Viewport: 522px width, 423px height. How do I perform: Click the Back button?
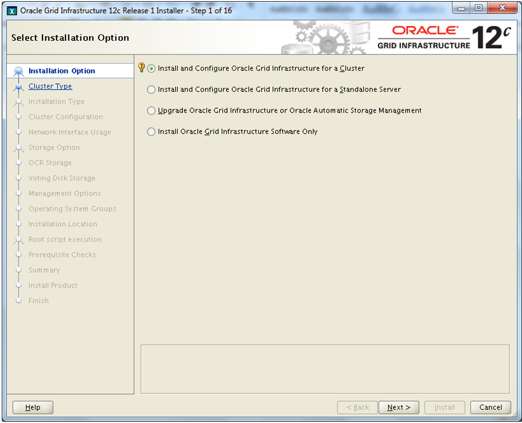coord(357,408)
